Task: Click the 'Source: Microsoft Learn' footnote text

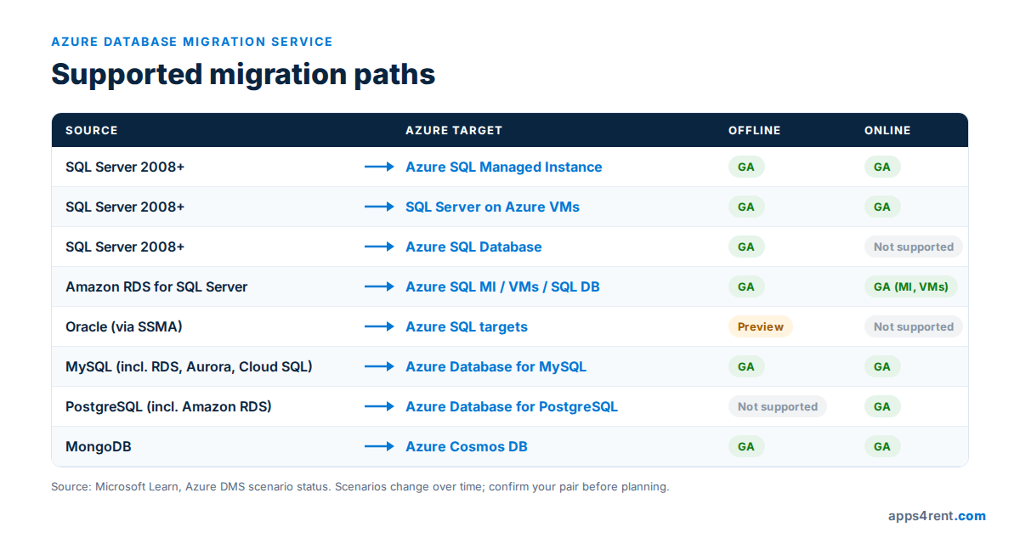Action: [360, 487]
